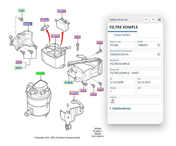The image size is (176, 146).
Task: Expand the Fiyatlandırma section
Action: [x=120, y=108]
